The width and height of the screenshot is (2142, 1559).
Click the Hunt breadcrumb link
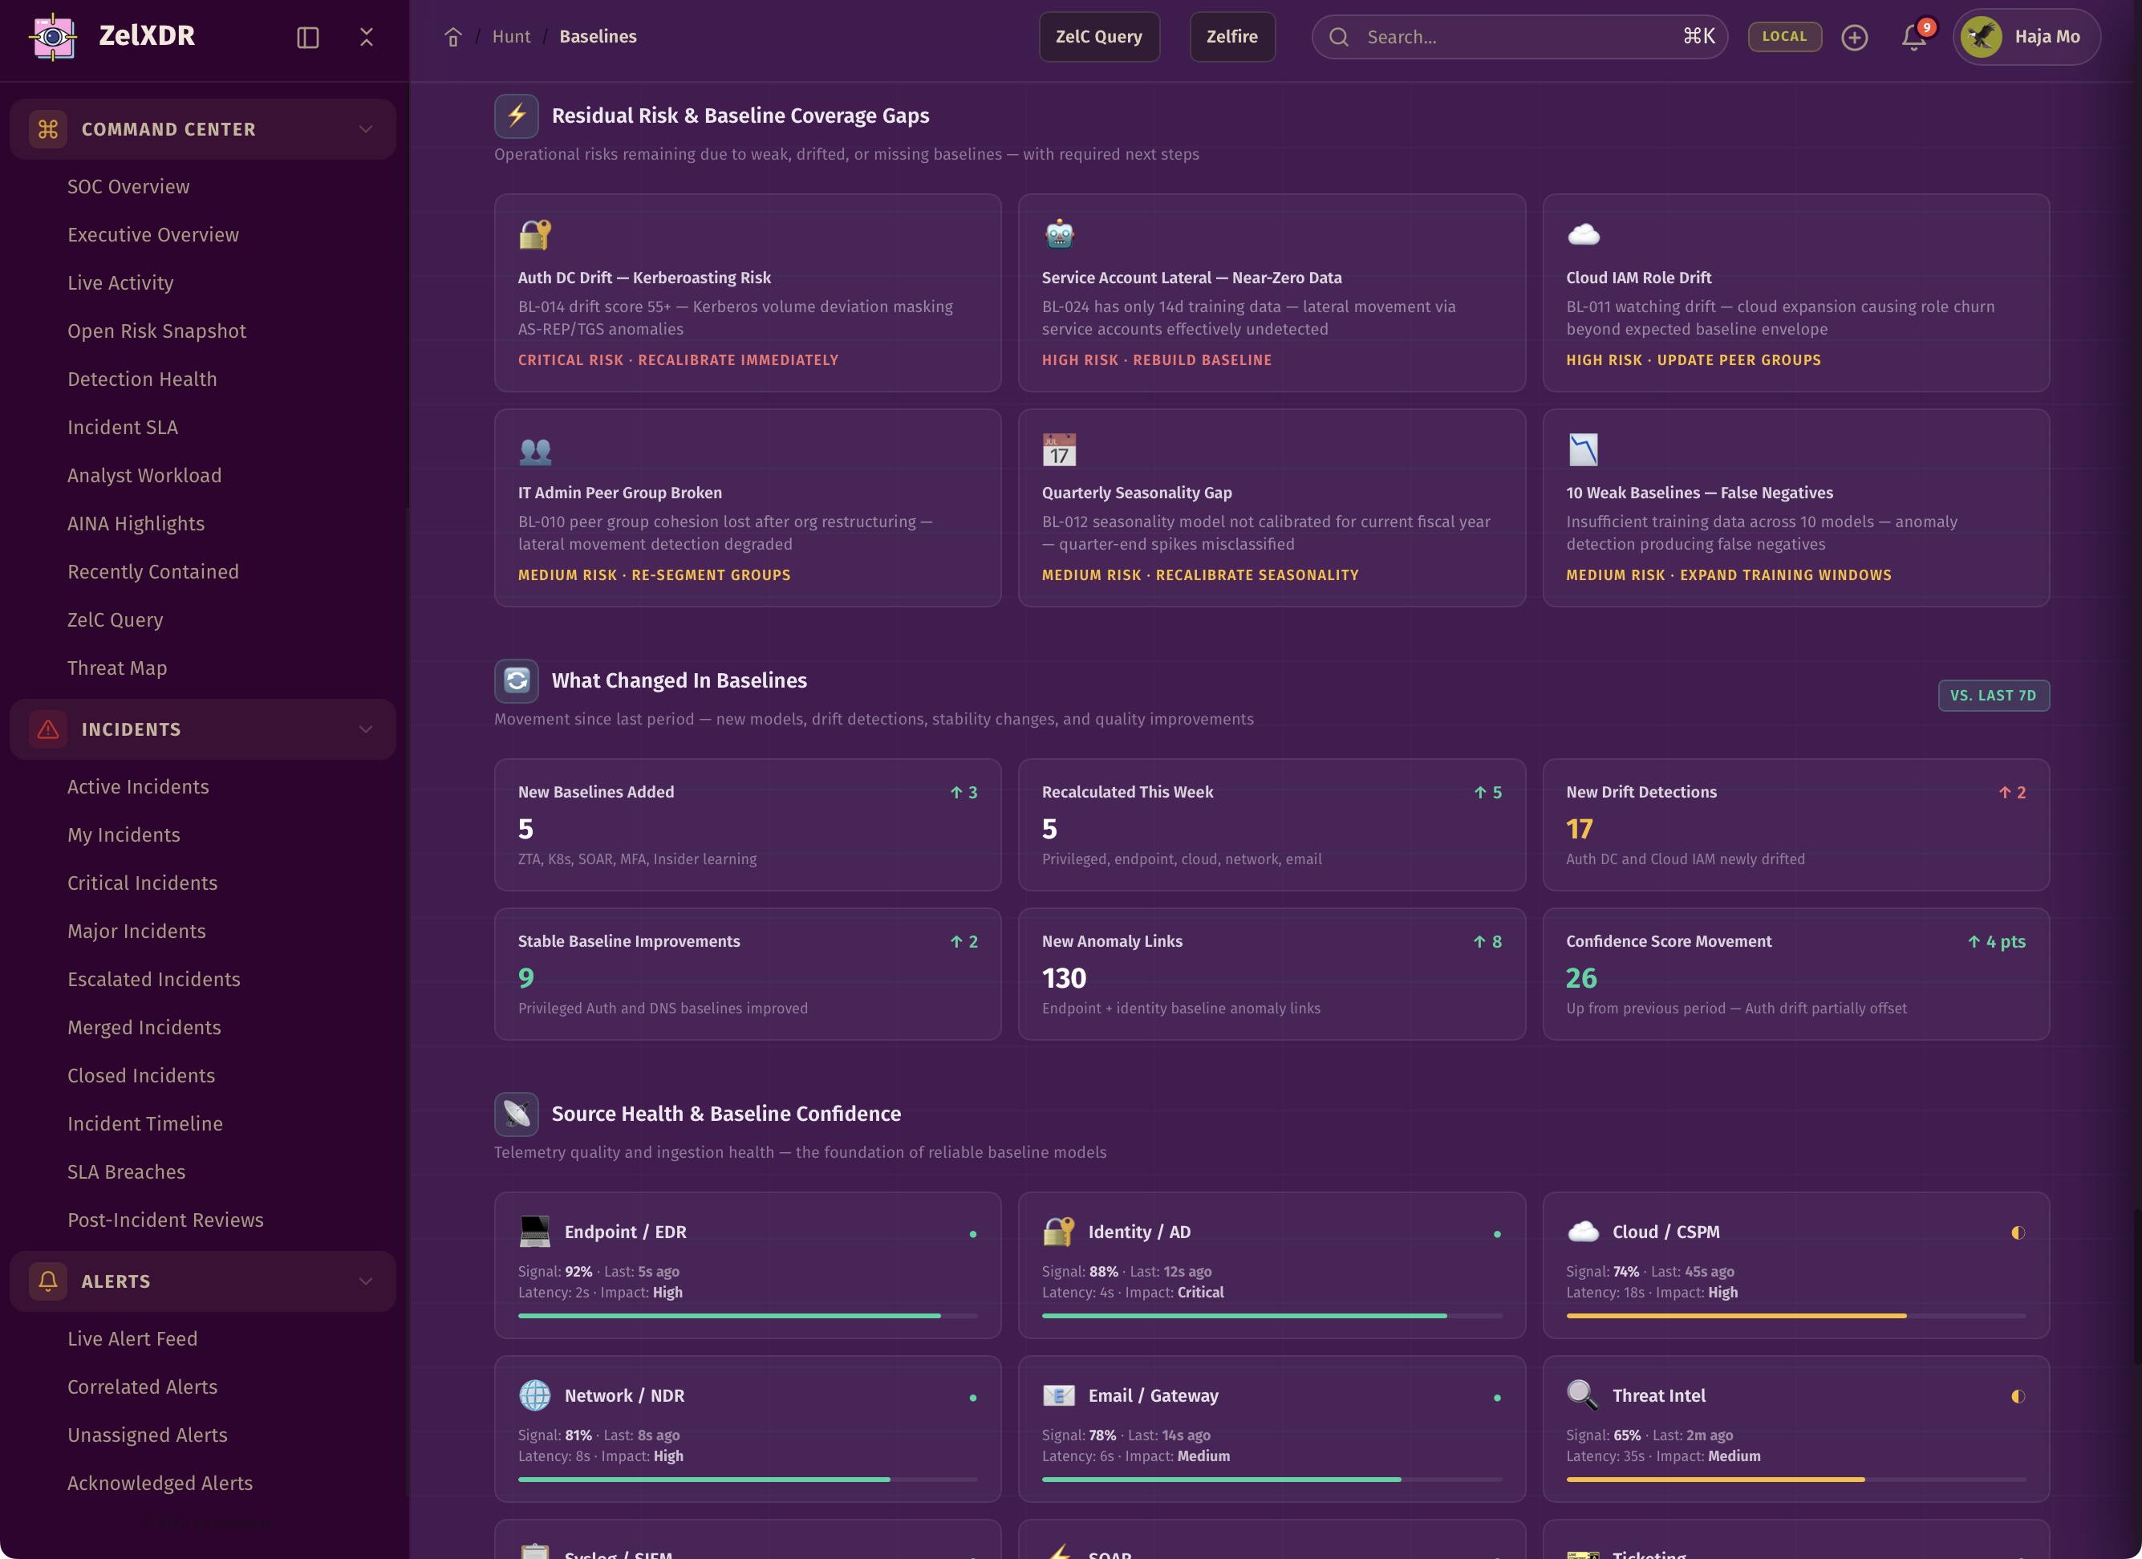[511, 37]
